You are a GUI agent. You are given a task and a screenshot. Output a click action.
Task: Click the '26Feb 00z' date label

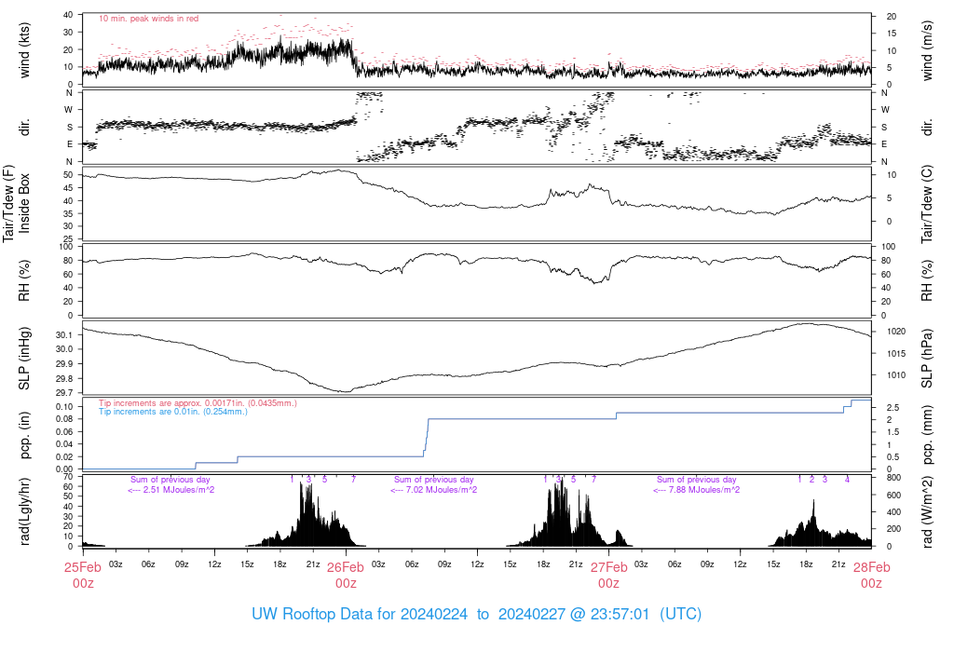pyautogui.click(x=346, y=575)
